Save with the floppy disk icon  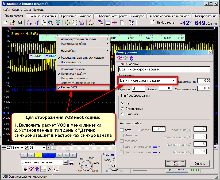[x=20, y=22]
